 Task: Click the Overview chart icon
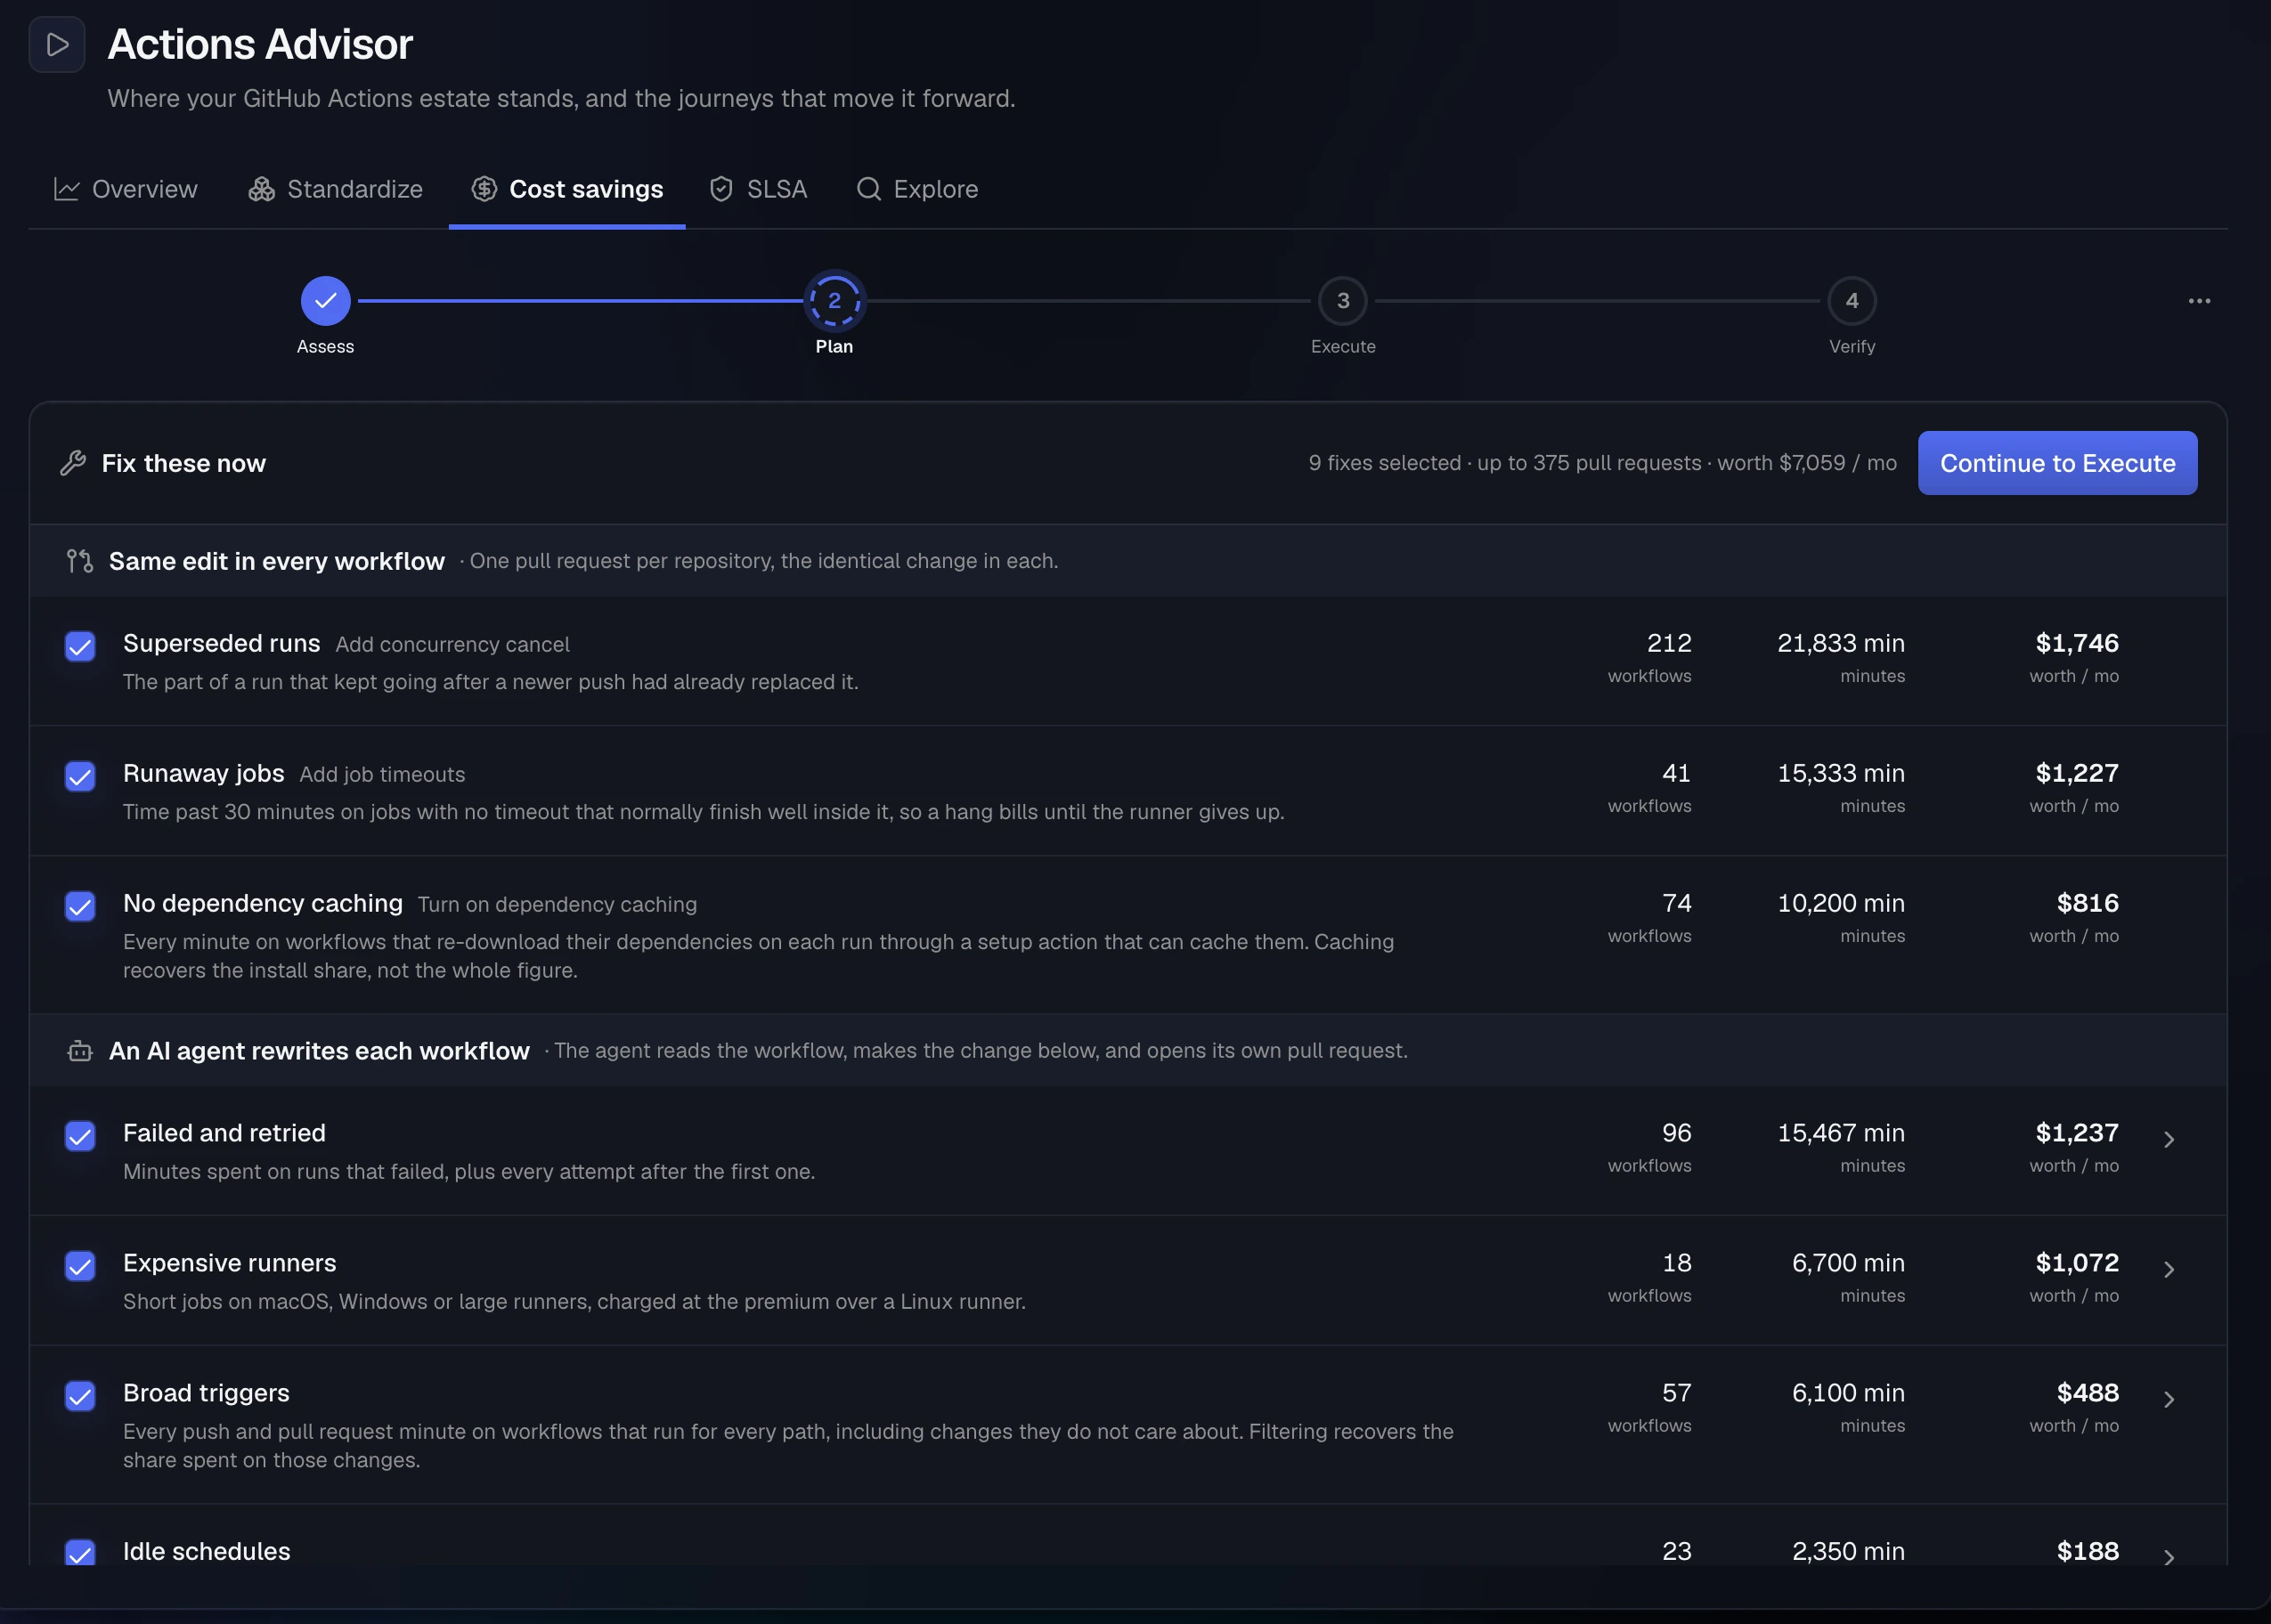pos(67,189)
